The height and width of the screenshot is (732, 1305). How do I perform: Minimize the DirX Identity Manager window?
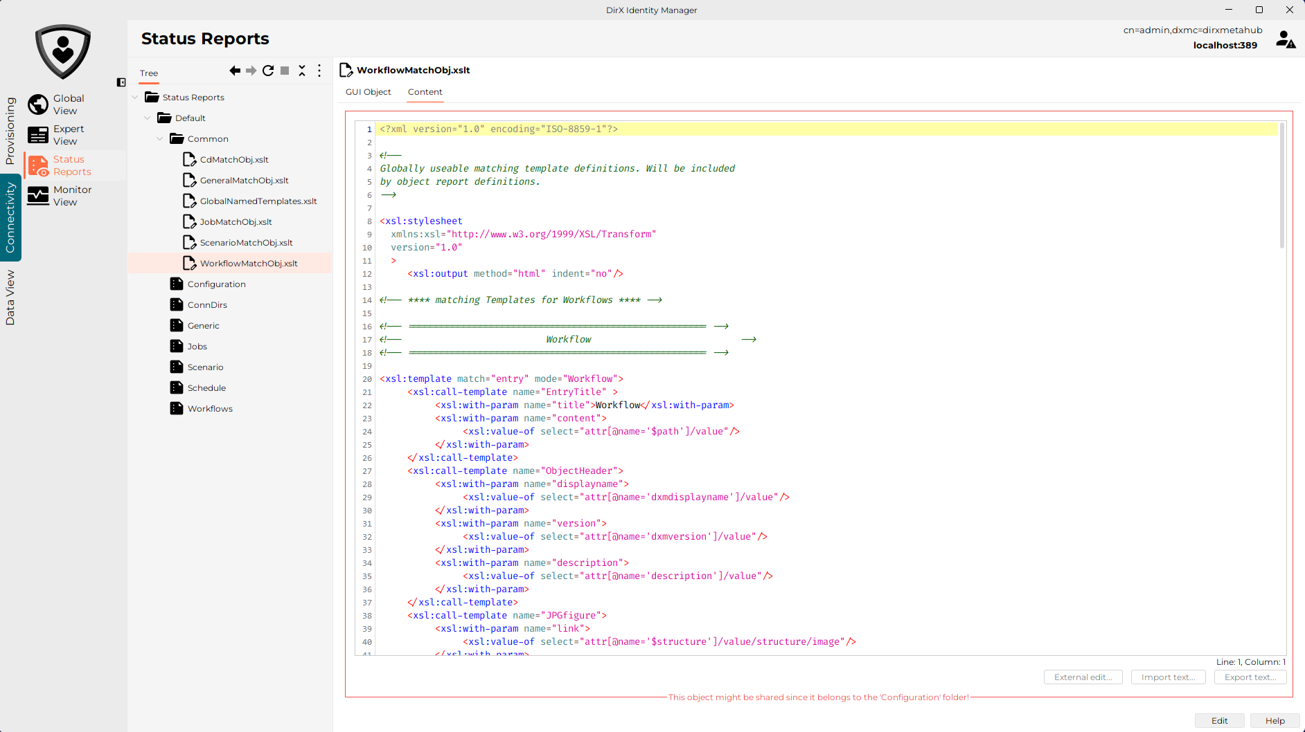[1229, 10]
